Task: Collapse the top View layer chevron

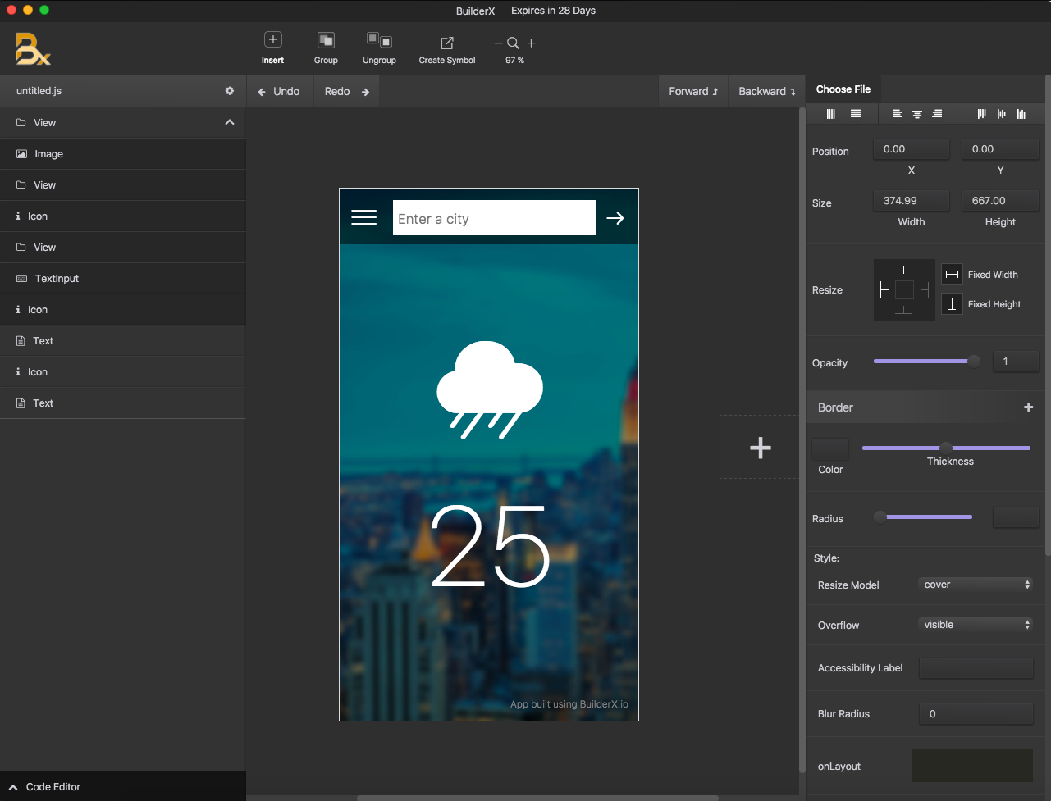Action: tap(230, 122)
